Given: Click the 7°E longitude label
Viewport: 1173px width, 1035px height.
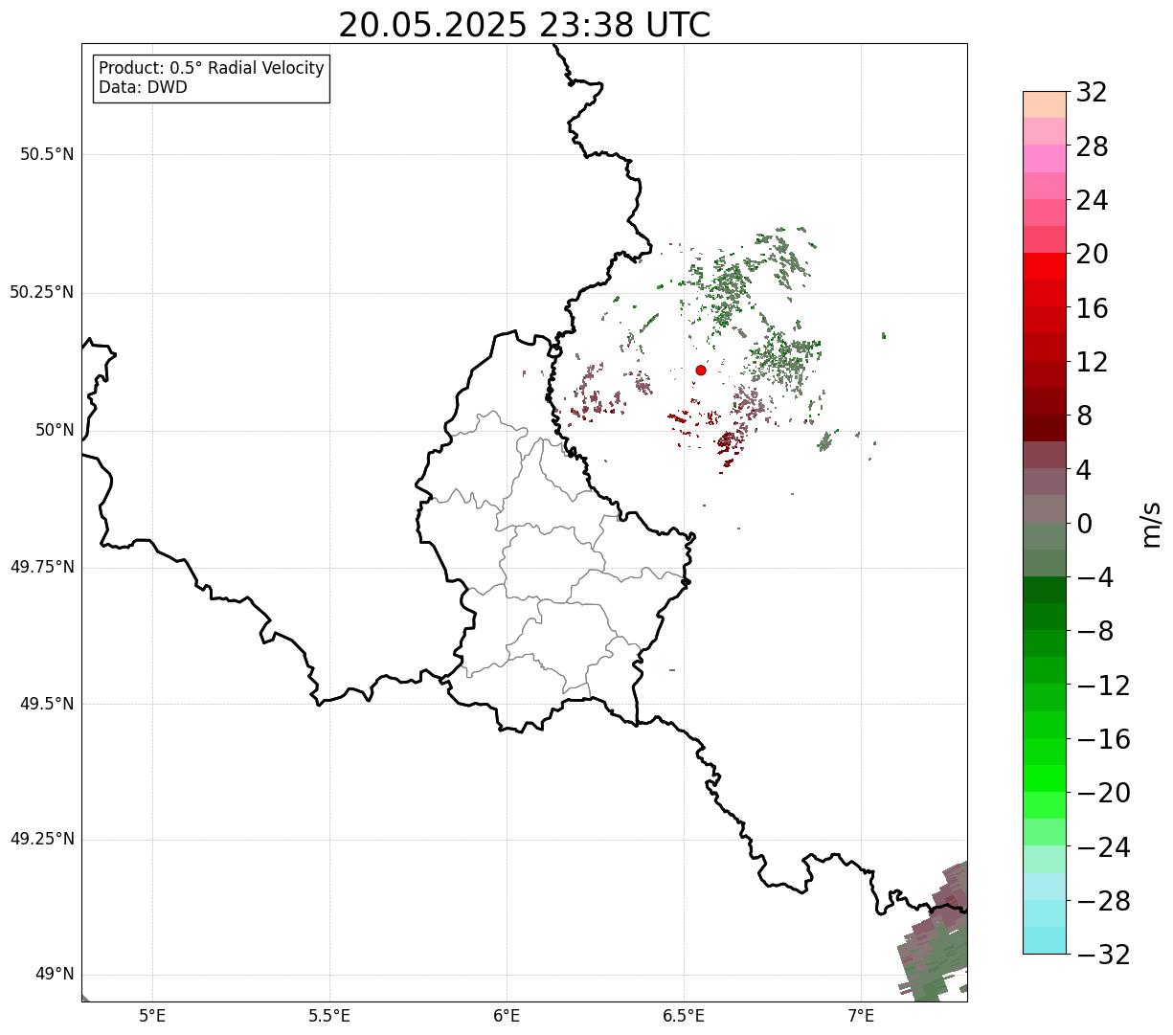Looking at the screenshot, I should [861, 1016].
